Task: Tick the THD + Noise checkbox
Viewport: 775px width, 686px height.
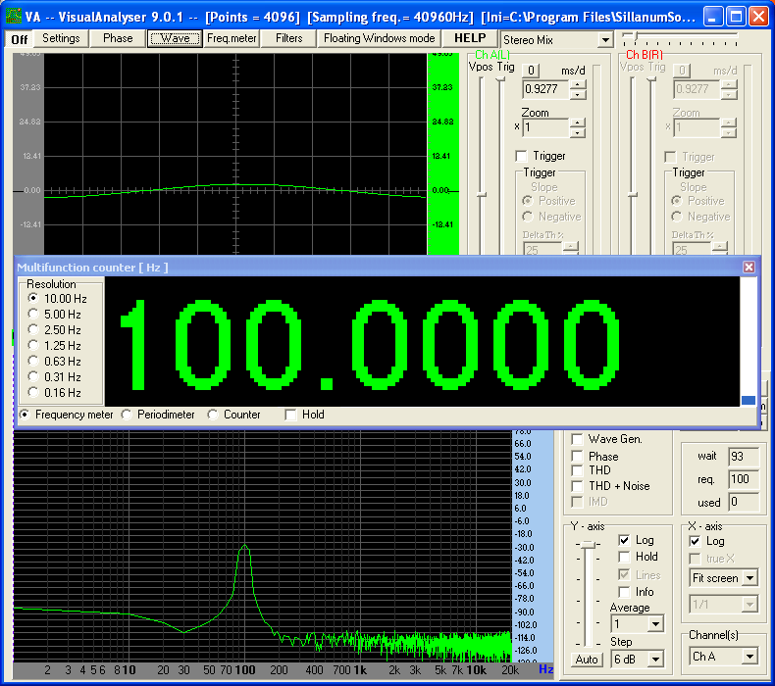Action: [578, 486]
